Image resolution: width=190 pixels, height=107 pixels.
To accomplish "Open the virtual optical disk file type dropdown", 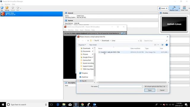I will pyautogui.click(x=156, y=86).
